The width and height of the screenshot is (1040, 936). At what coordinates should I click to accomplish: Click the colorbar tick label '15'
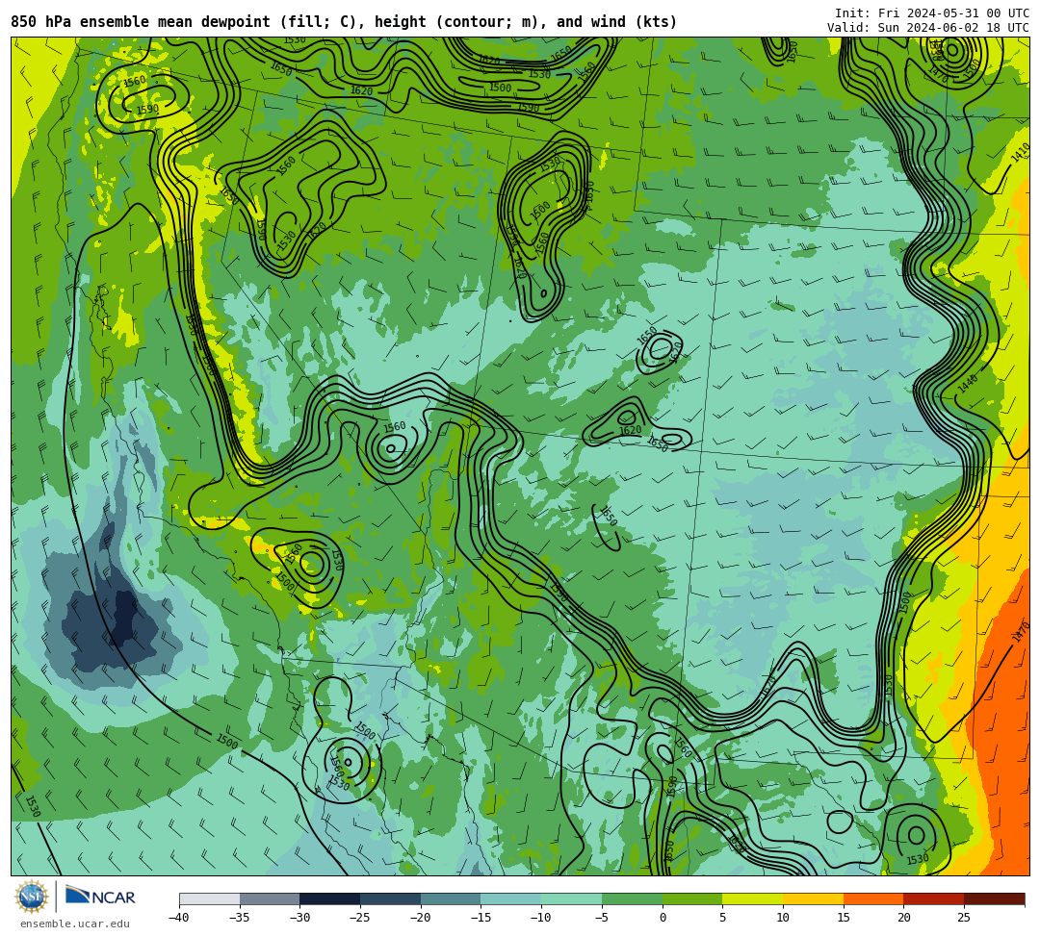pyautogui.click(x=844, y=918)
